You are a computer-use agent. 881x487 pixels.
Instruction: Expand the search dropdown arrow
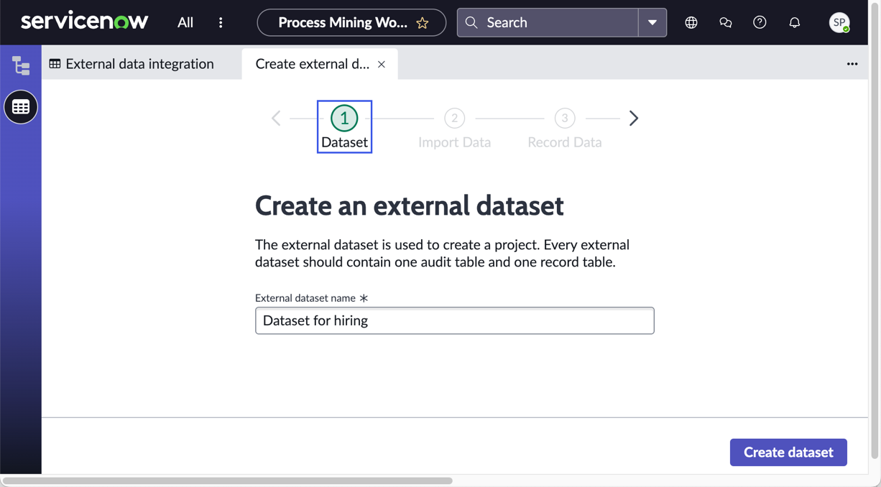[652, 22]
